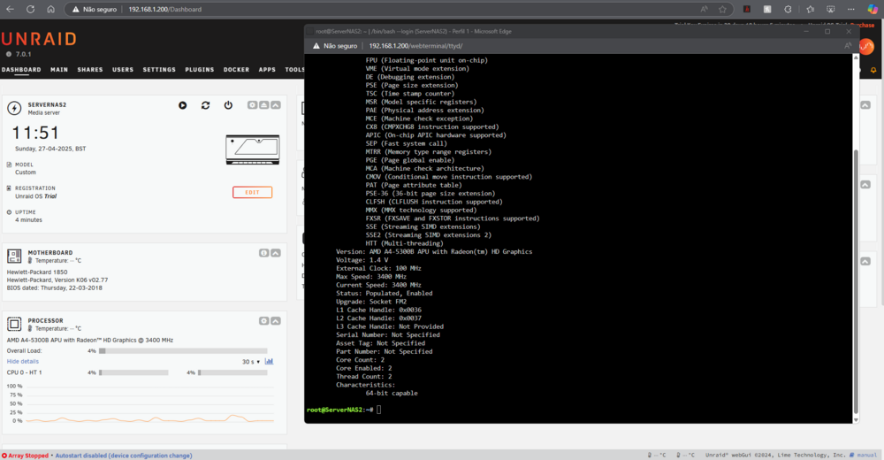Image resolution: width=884 pixels, height=460 pixels.
Task: Open the Processor card settings gear
Action: (x=263, y=320)
